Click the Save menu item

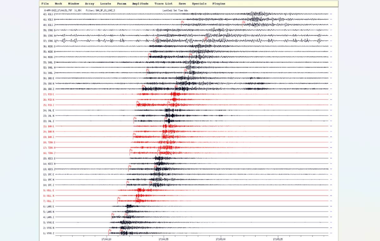[x=182, y=4]
